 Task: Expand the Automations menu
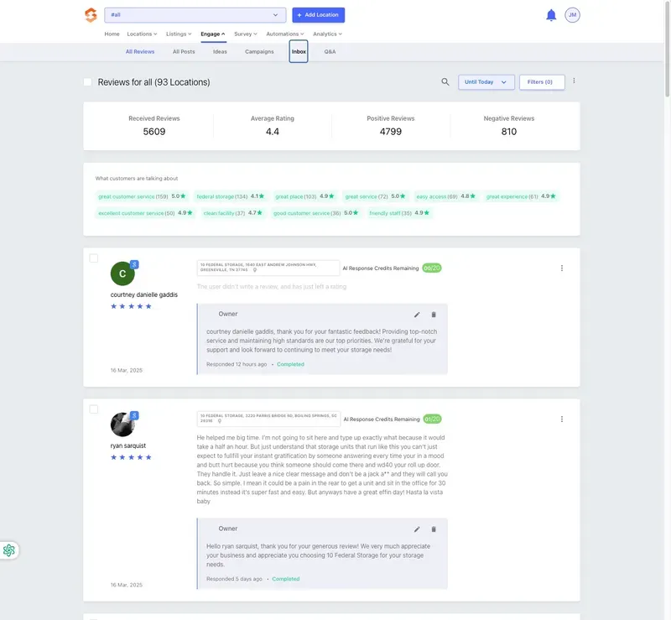[285, 34]
